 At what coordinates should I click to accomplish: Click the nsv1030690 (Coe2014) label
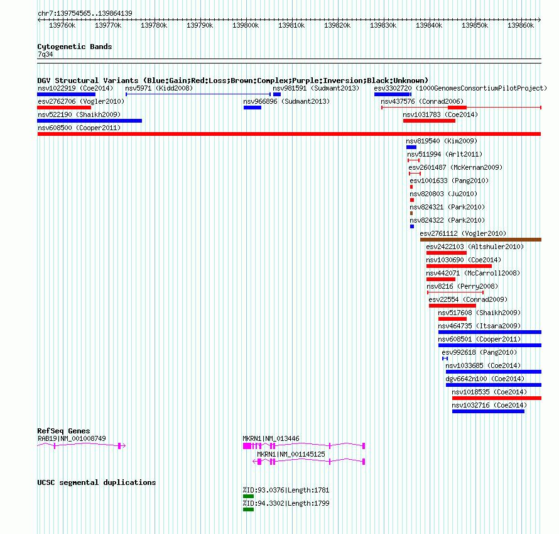464,260
